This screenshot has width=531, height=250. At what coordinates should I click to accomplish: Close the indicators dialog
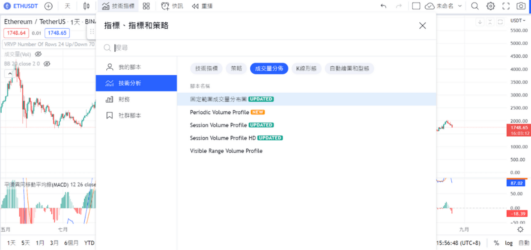coord(423,26)
